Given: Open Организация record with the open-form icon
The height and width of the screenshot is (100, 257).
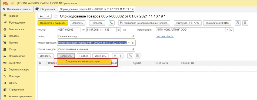Looking at the screenshot, I should click(x=231, y=30).
